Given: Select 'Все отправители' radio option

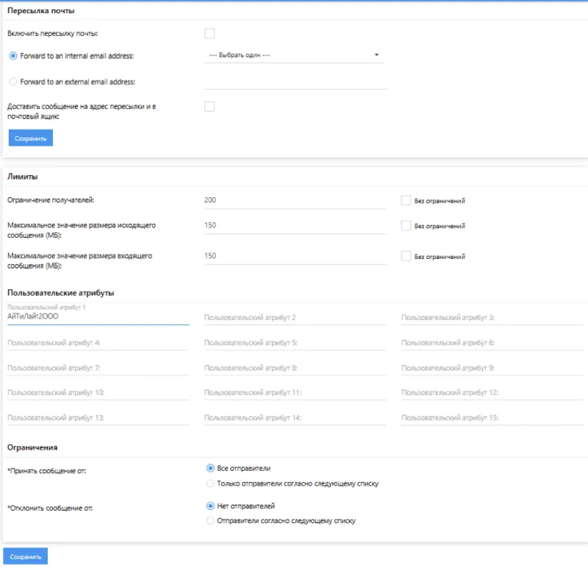Looking at the screenshot, I should (x=211, y=468).
